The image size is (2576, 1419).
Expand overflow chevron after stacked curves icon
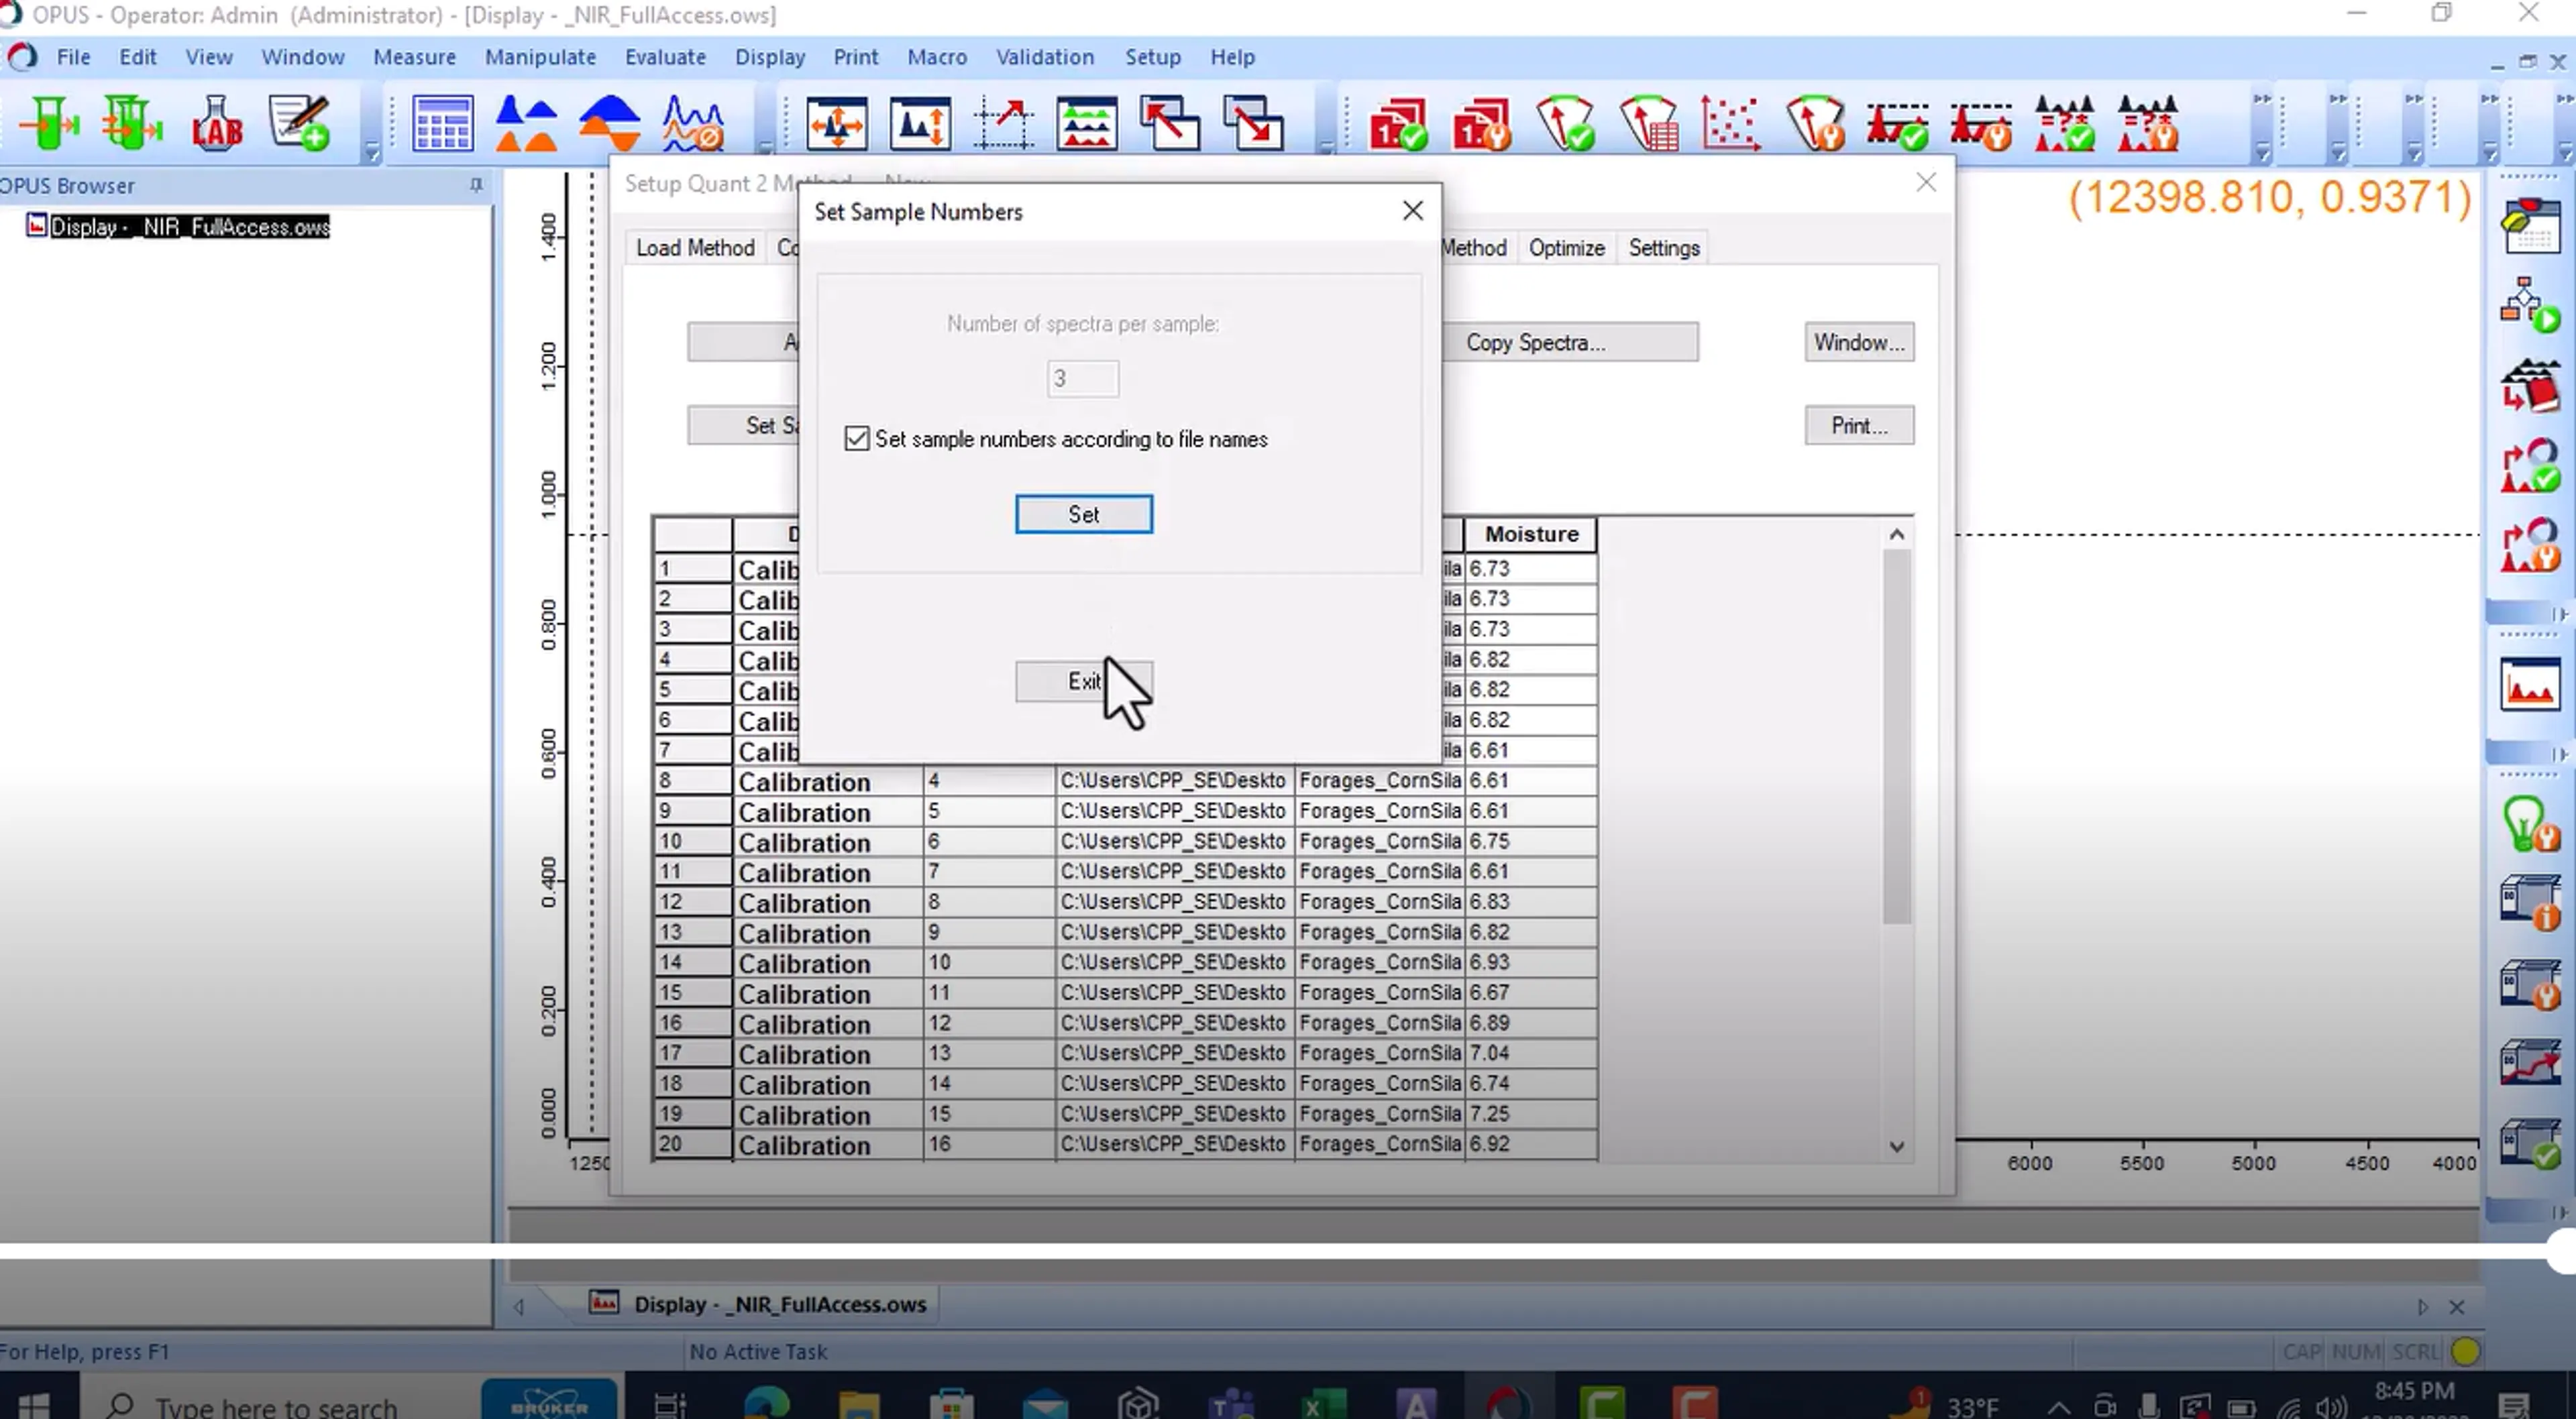765,149
